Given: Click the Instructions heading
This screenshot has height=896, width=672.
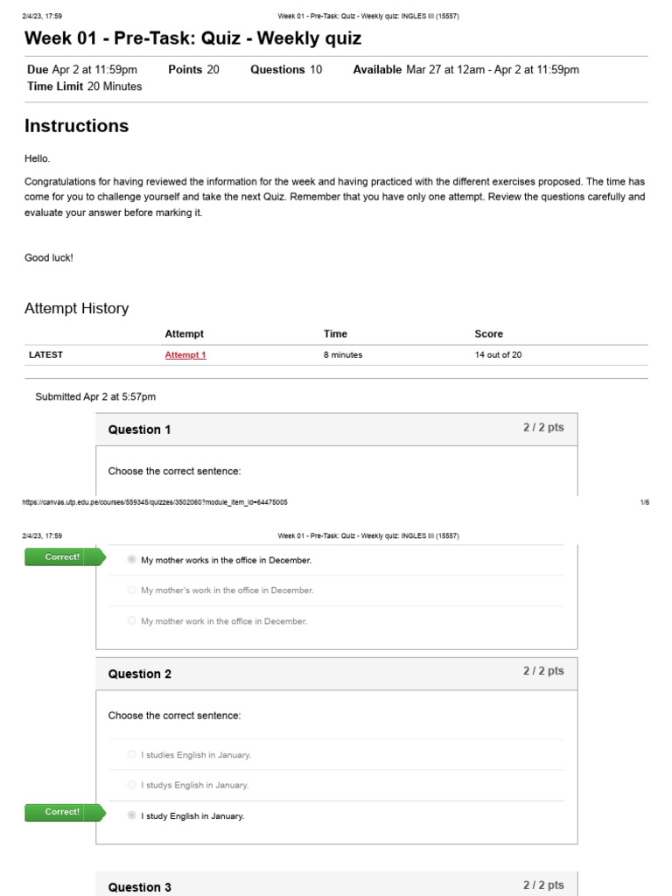Looking at the screenshot, I should pyautogui.click(x=77, y=126).
